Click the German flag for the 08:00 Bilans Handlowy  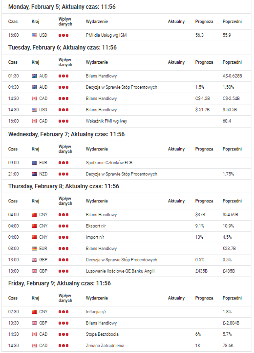(x=34, y=249)
